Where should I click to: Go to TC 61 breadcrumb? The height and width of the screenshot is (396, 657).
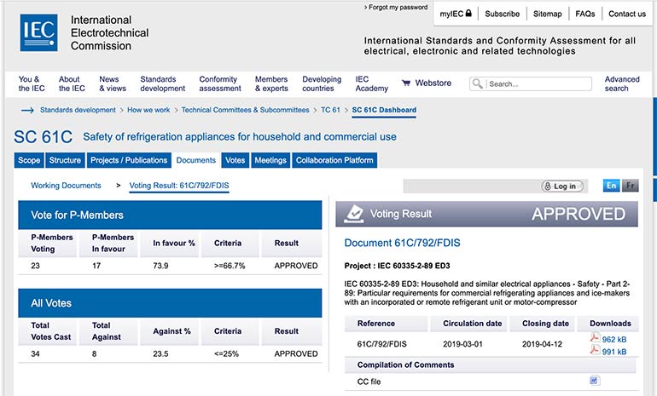tap(330, 110)
